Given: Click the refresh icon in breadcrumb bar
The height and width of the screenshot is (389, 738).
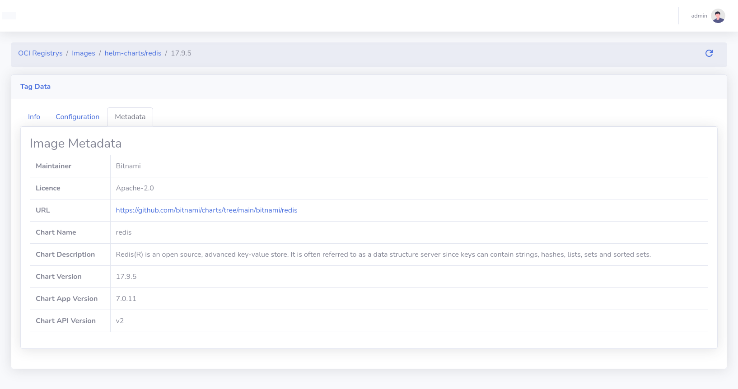Looking at the screenshot, I should coord(709,53).
